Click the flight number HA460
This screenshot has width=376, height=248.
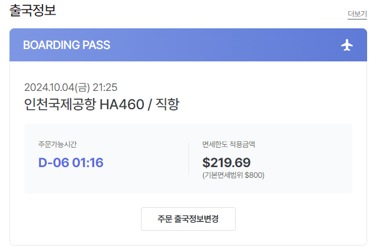(122, 105)
